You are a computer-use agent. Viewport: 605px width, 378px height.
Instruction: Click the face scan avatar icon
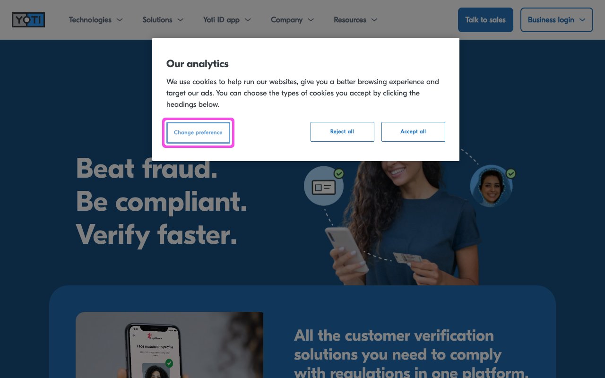(x=491, y=186)
